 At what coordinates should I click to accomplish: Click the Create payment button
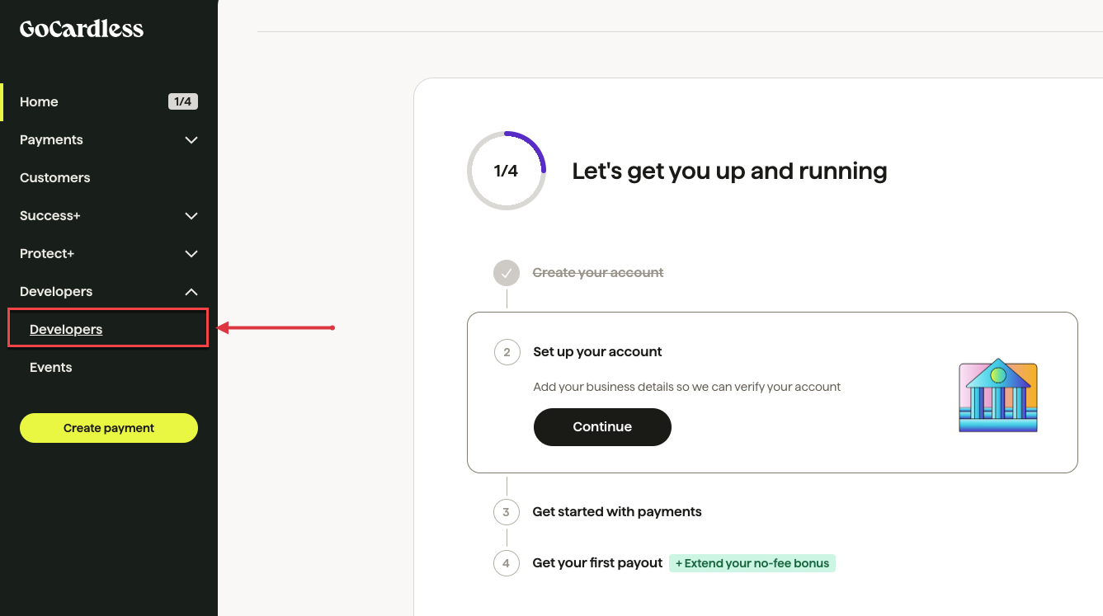[108, 428]
